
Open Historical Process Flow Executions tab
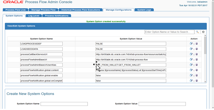(81, 10)
